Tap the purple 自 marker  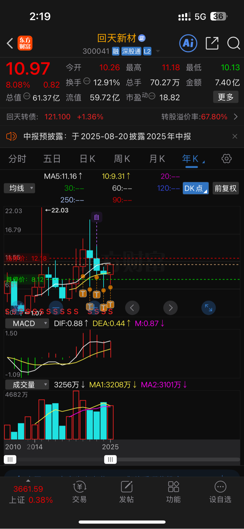coord(97,217)
